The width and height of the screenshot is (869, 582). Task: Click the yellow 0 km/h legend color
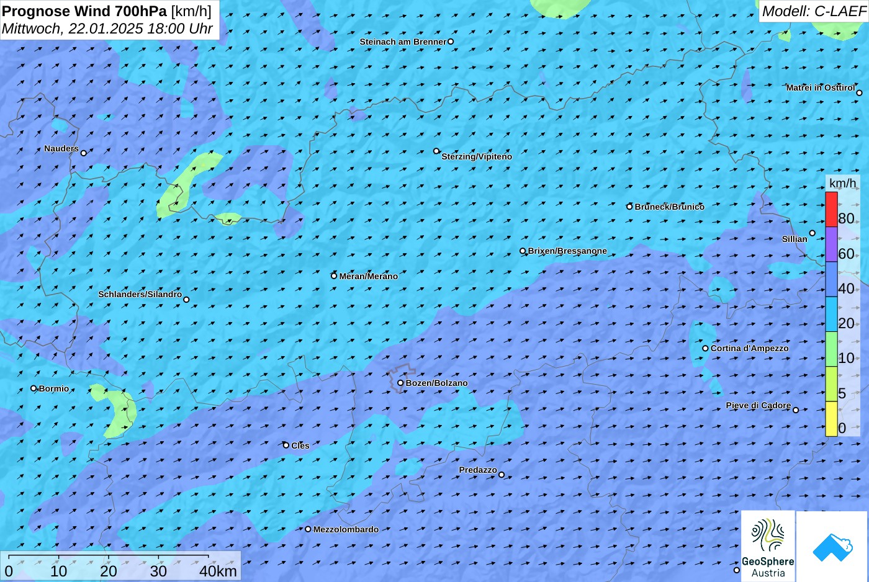[831, 419]
